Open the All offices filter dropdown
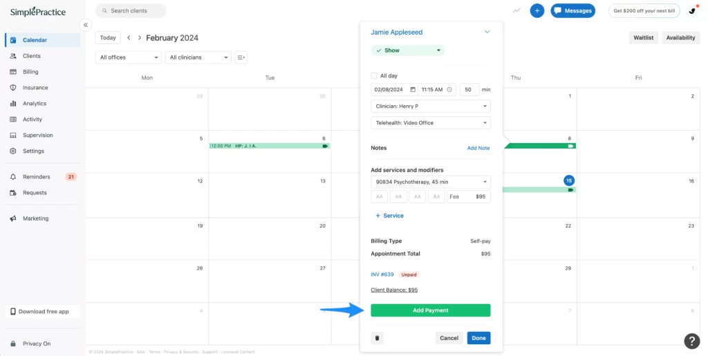 click(128, 57)
